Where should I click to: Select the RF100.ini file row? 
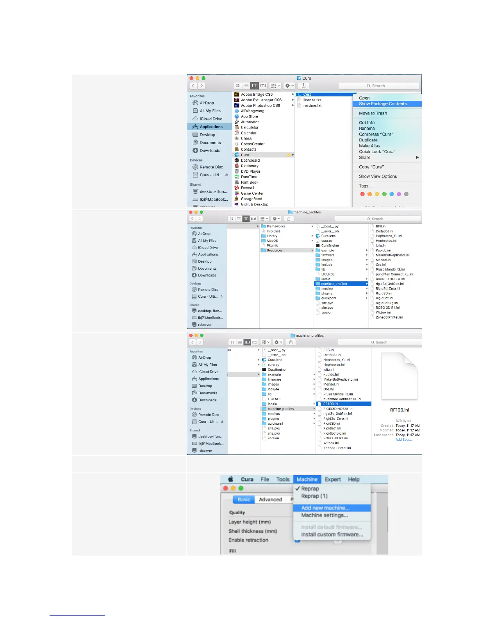[344, 404]
